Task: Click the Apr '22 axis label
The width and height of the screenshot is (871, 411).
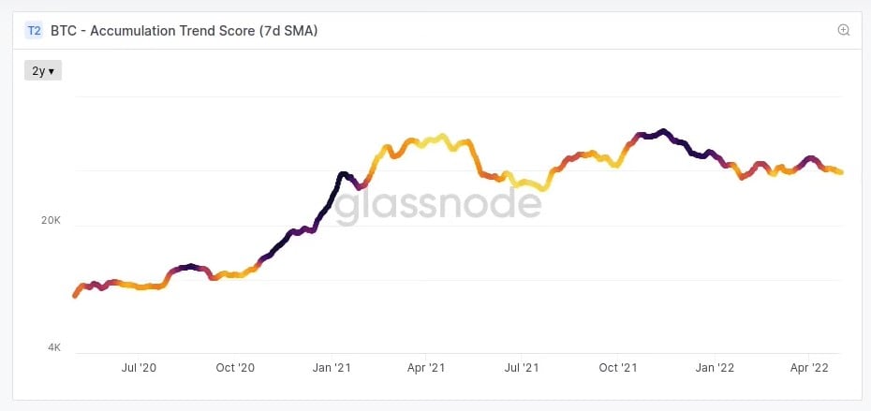Action: pyautogui.click(x=809, y=368)
